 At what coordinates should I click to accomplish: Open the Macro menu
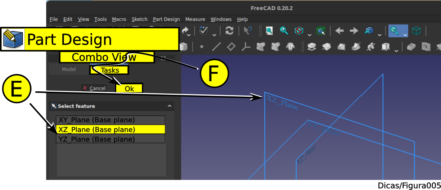[x=119, y=19]
